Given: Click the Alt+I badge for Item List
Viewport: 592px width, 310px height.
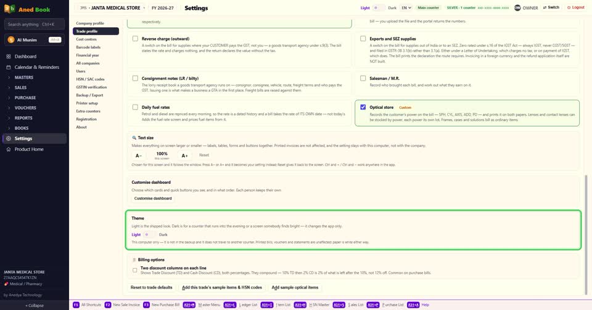Looking at the screenshot, I should tap(266, 304).
